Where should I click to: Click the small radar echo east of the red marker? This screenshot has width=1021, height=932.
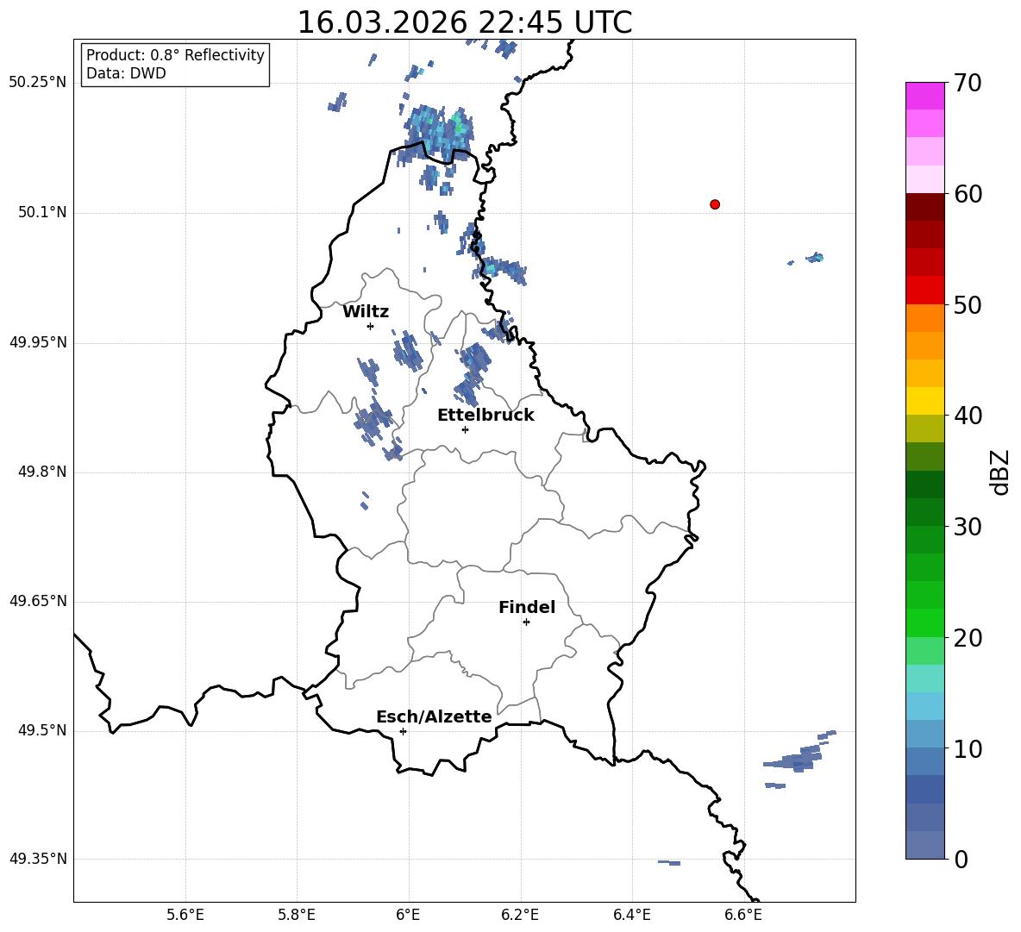point(815,258)
